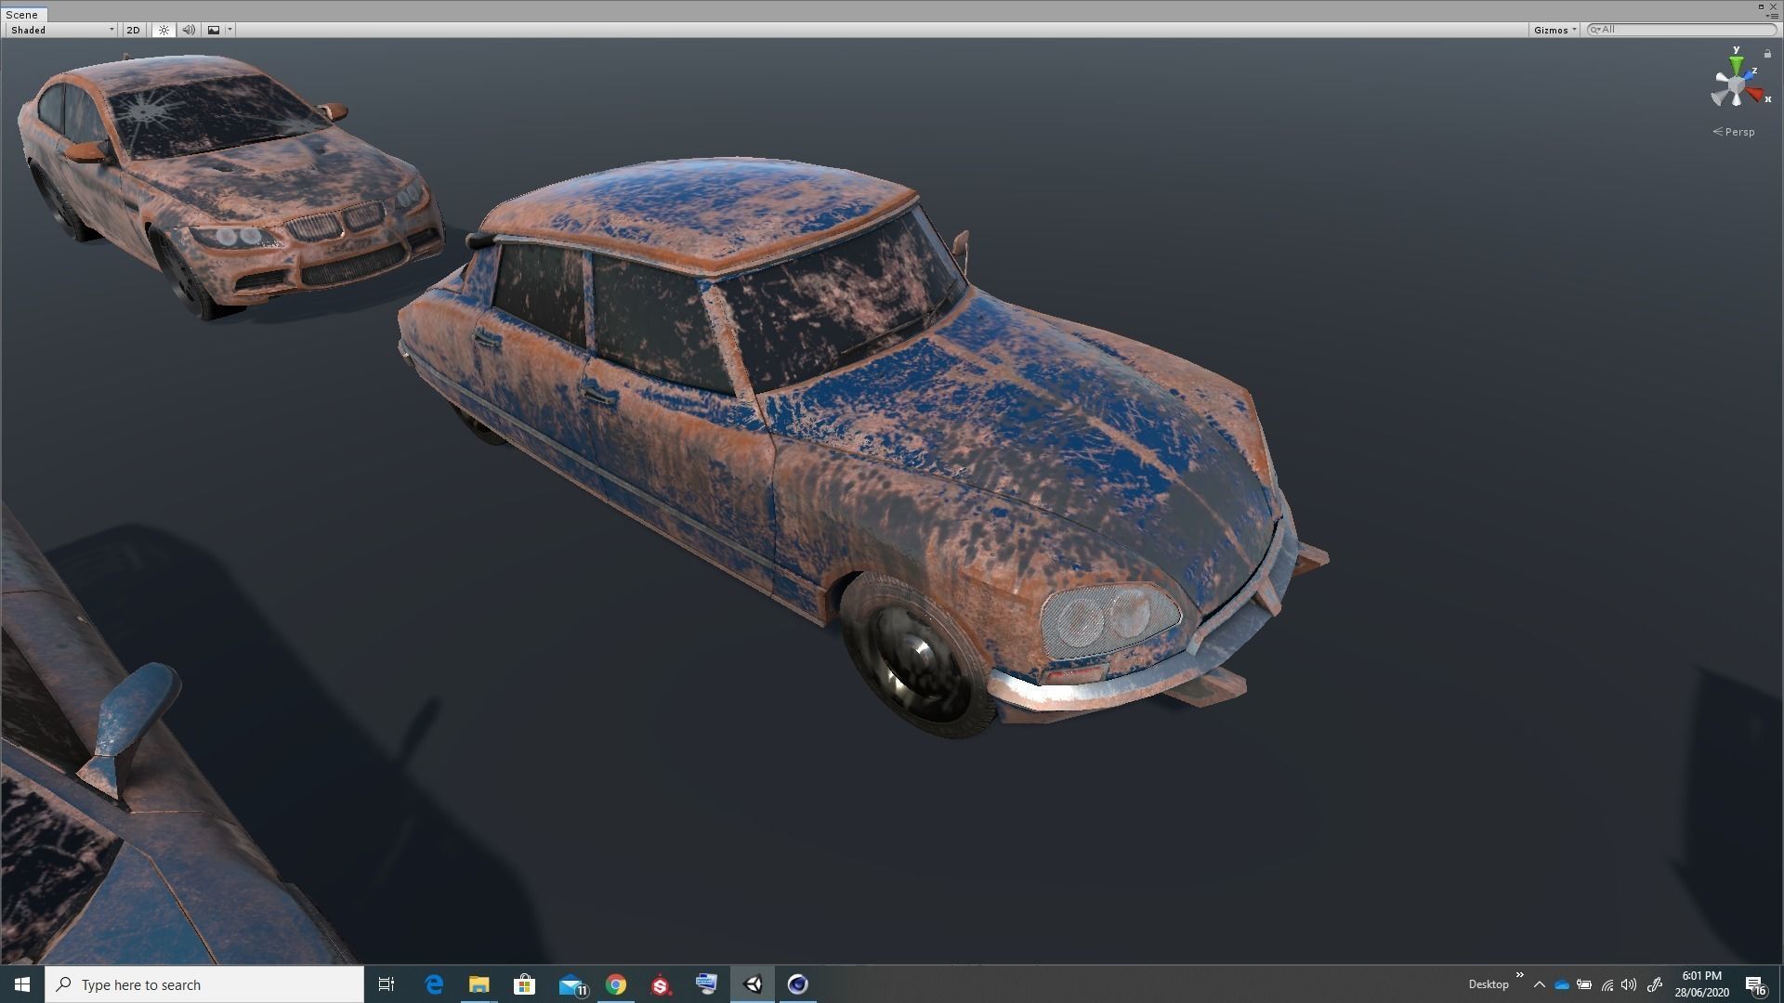Open the Desktop toolbar in the taskbar
This screenshot has height=1003, width=1784.
tap(1488, 984)
